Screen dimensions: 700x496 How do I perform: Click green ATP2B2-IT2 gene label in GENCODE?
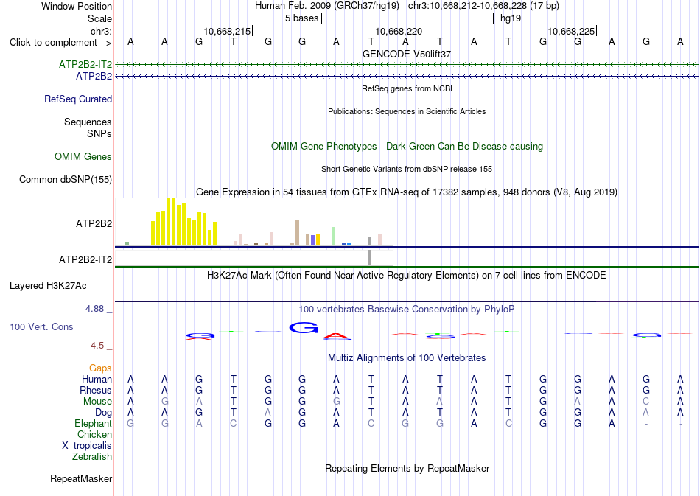click(85, 65)
